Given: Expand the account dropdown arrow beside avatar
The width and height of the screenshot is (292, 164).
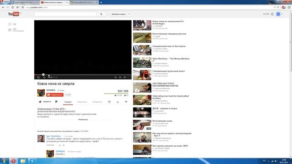Looking at the screenshot, I should (282, 14).
